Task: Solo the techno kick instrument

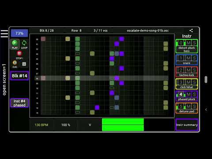Action: [194, 70]
